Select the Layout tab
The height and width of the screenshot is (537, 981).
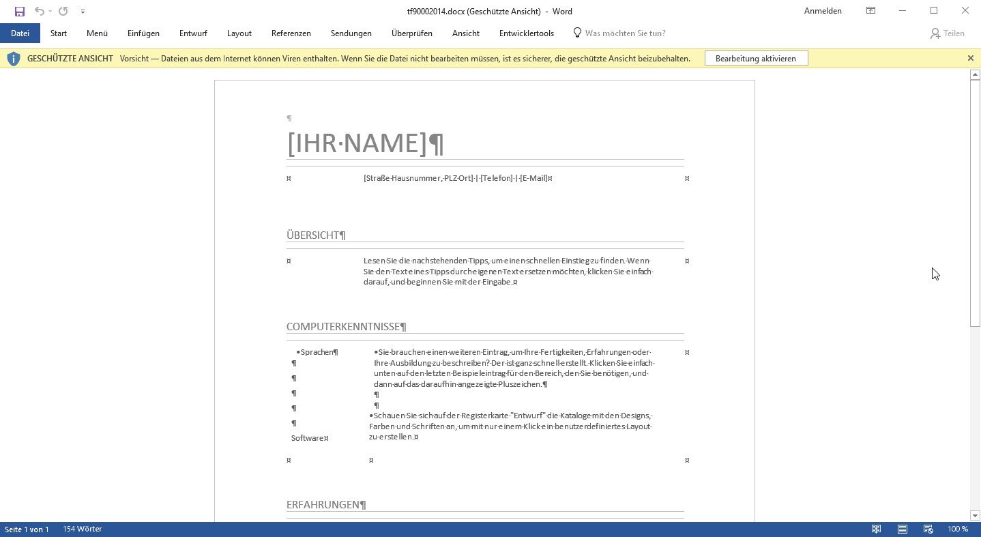(239, 33)
